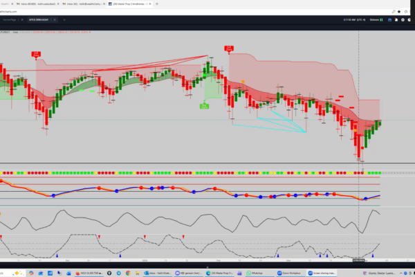Viewport: 415px width, 277px height.
Task: Click the red sell signal label near chart center
Action: pos(228,48)
